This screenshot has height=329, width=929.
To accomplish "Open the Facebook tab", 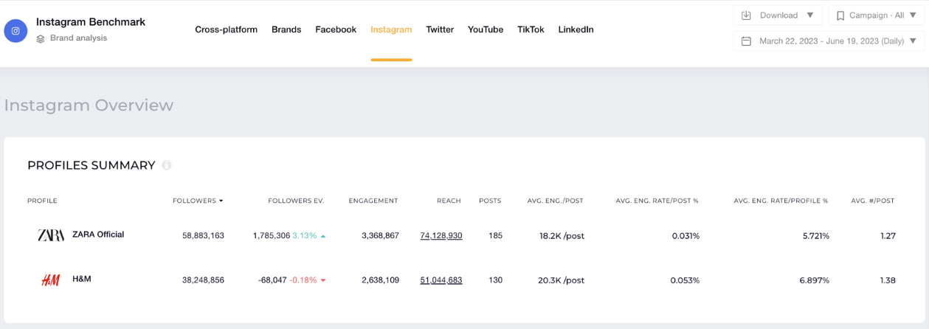I will 336,30.
